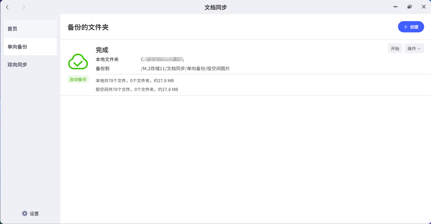
Task: Click the 备份的文件夹 page heading
Action: pos(88,27)
